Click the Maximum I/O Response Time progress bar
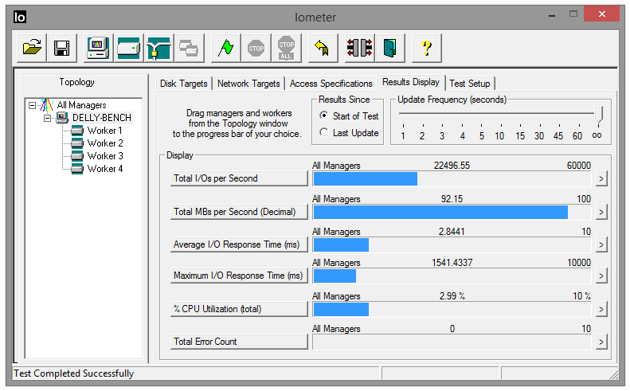This screenshot has height=391, width=630. tap(452, 276)
